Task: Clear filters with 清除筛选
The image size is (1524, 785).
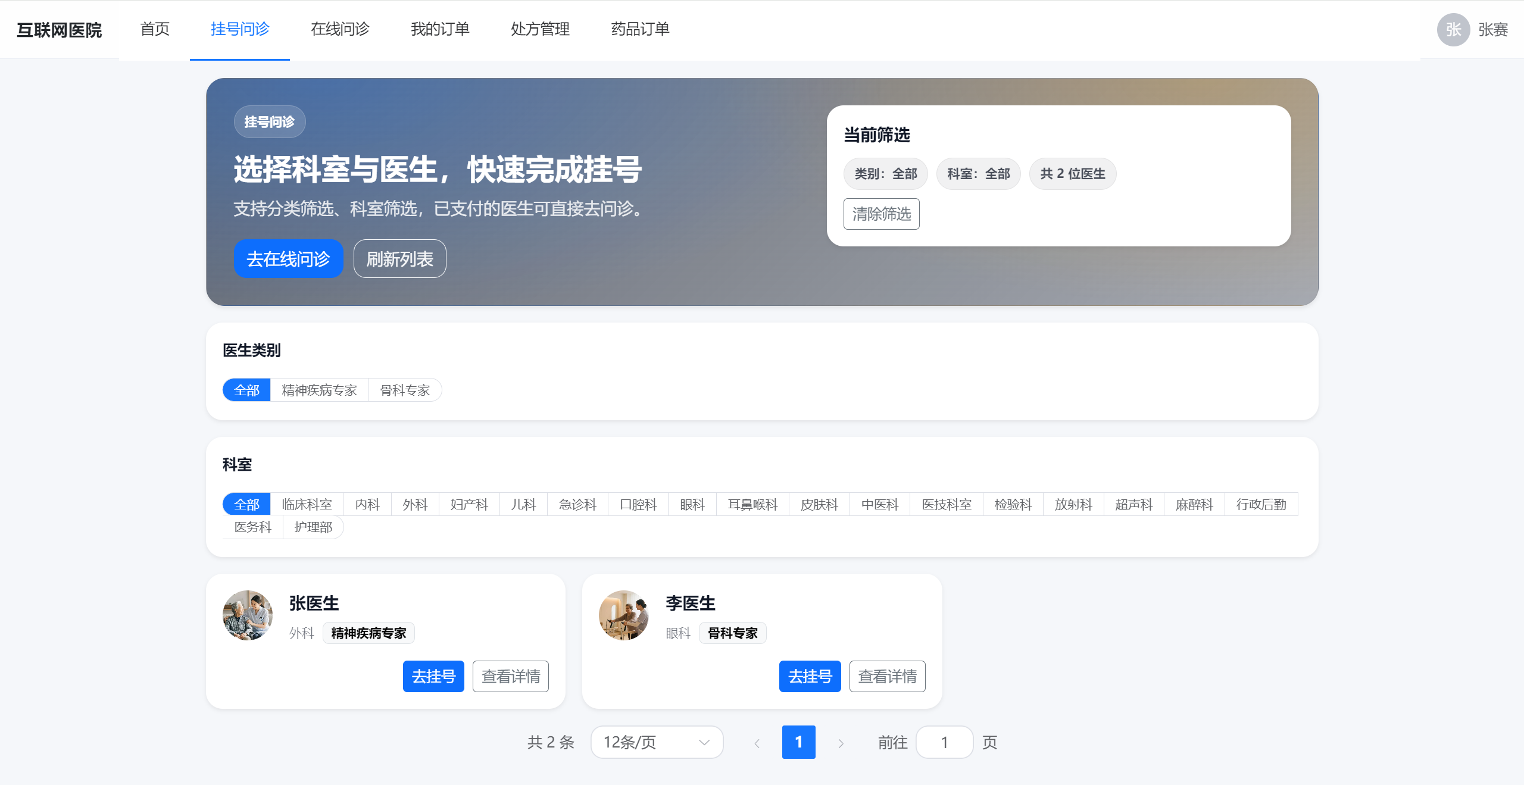Action: [x=881, y=214]
